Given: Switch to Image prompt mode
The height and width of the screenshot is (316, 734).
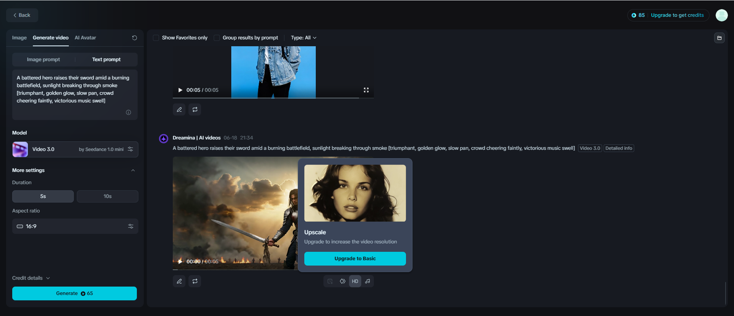Looking at the screenshot, I should pyautogui.click(x=44, y=60).
